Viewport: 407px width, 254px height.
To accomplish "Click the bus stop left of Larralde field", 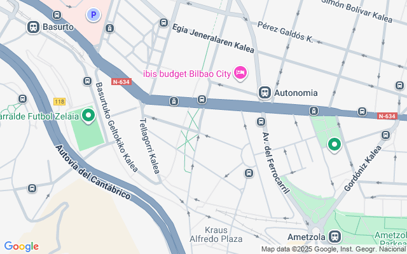I will [23, 99].
